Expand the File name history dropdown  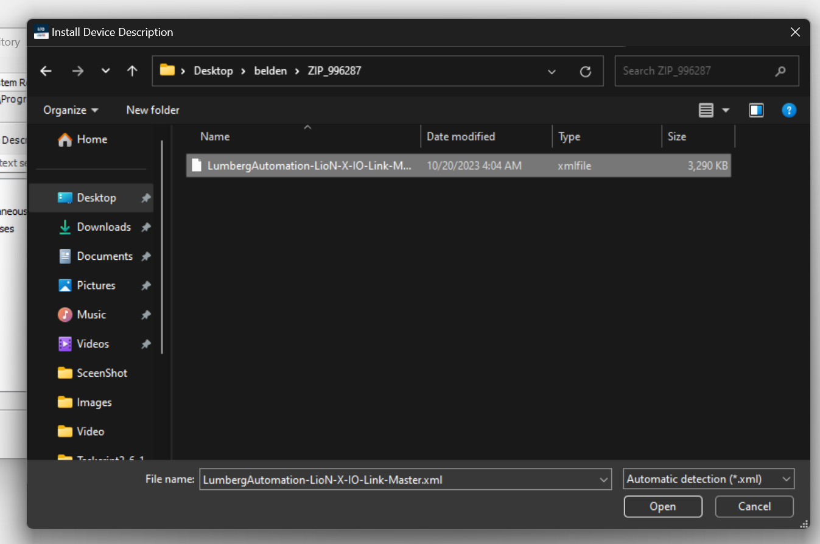604,479
